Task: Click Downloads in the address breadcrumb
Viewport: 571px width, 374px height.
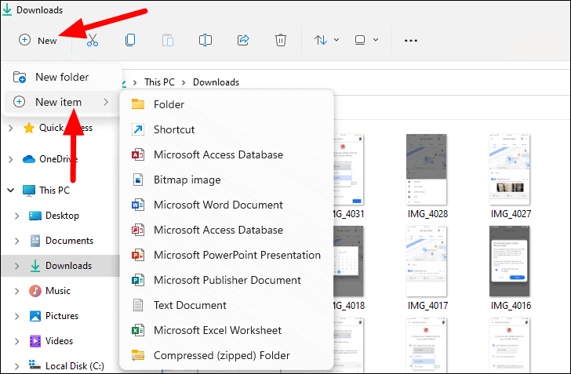Action: [216, 82]
